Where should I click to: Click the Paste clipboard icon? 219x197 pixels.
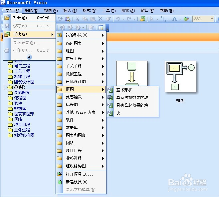[93, 19]
